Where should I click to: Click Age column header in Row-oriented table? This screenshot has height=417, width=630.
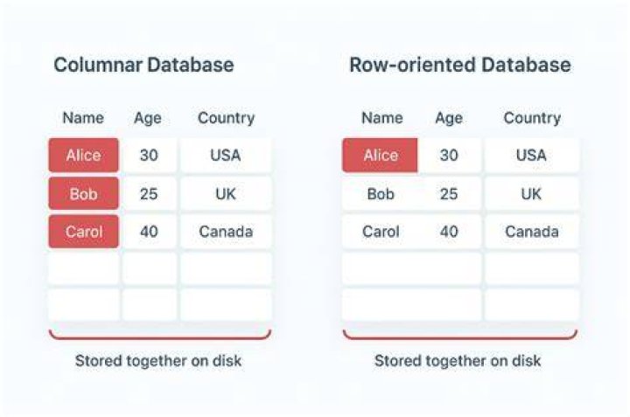pos(449,118)
